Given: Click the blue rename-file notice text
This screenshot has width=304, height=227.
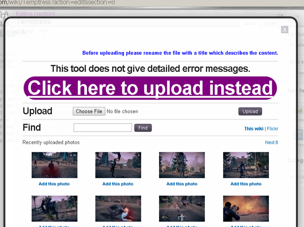Looking at the screenshot, I should click(x=180, y=53).
